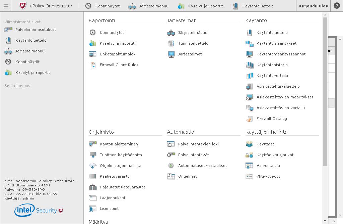Open Käytäntöluettelo from the top bar

[258, 6]
